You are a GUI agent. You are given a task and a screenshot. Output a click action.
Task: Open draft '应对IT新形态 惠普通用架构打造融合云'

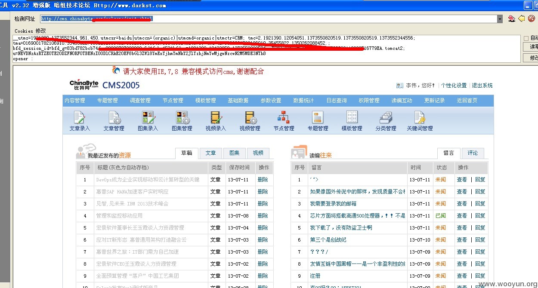click(141, 240)
